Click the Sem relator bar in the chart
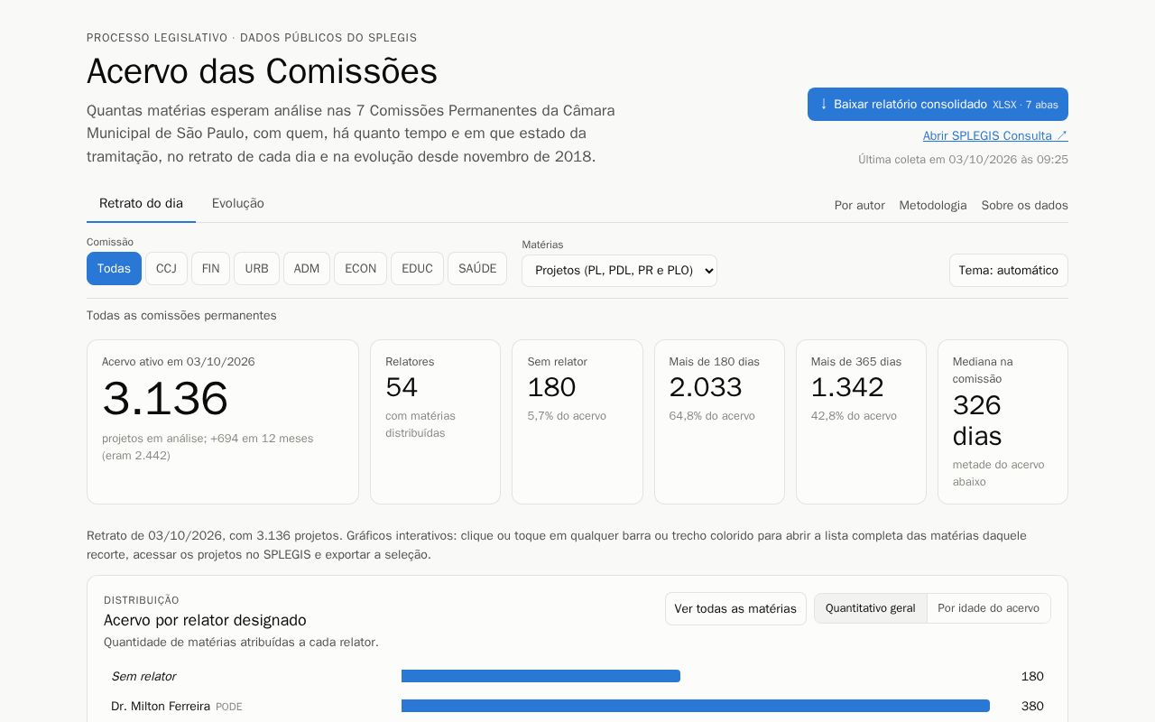The image size is (1155, 722). click(541, 676)
